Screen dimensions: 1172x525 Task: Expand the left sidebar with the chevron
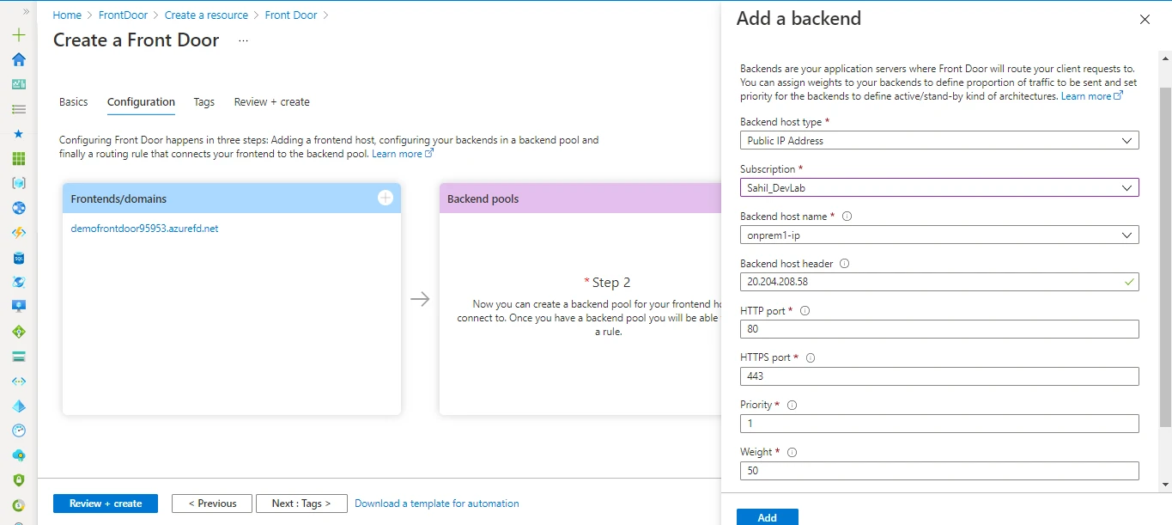point(26,11)
